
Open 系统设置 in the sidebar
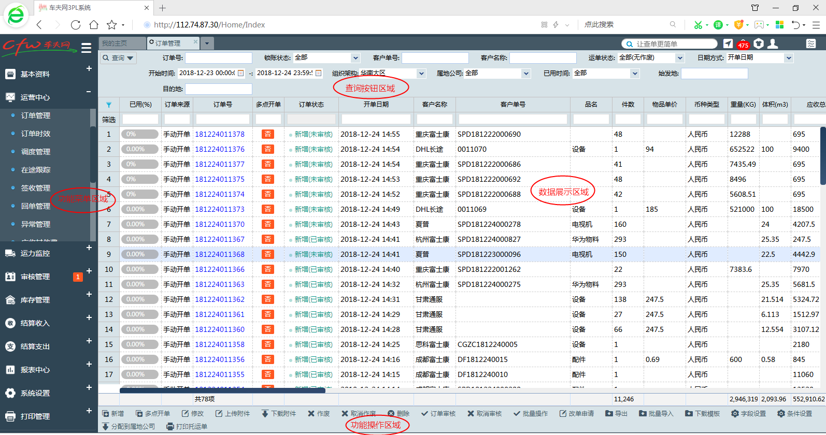[35, 394]
